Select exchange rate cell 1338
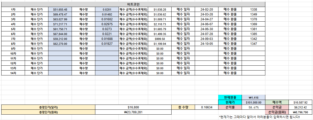 pyautogui.click(x=253, y=10)
